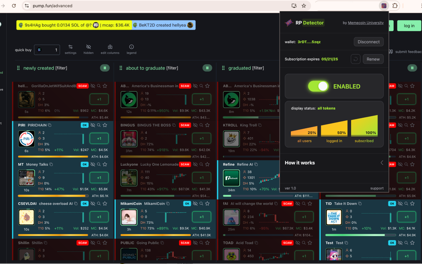Show the hidden tokens list
422x264 pixels.
click(88, 49)
